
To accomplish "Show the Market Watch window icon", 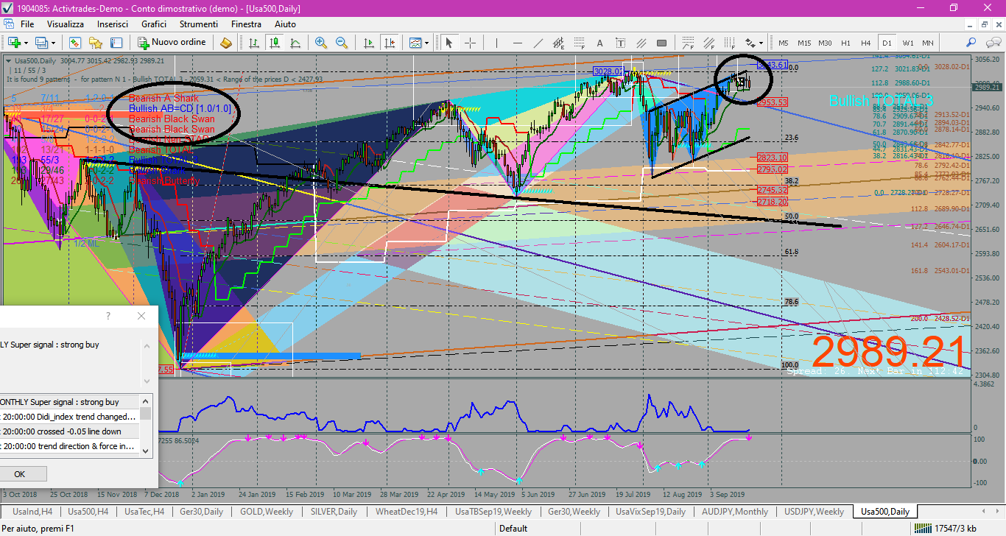I will point(74,43).
